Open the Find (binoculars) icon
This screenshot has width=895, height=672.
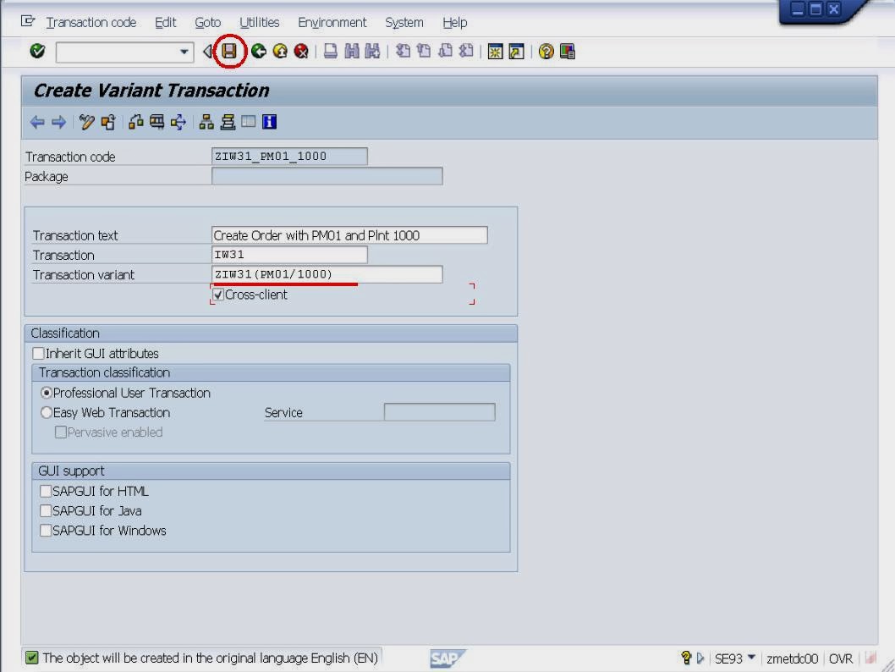350,51
